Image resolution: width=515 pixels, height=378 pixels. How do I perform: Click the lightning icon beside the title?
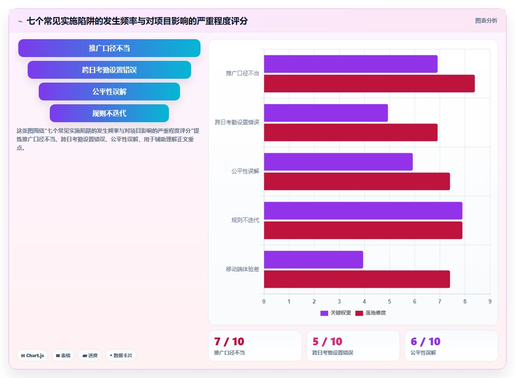point(20,21)
